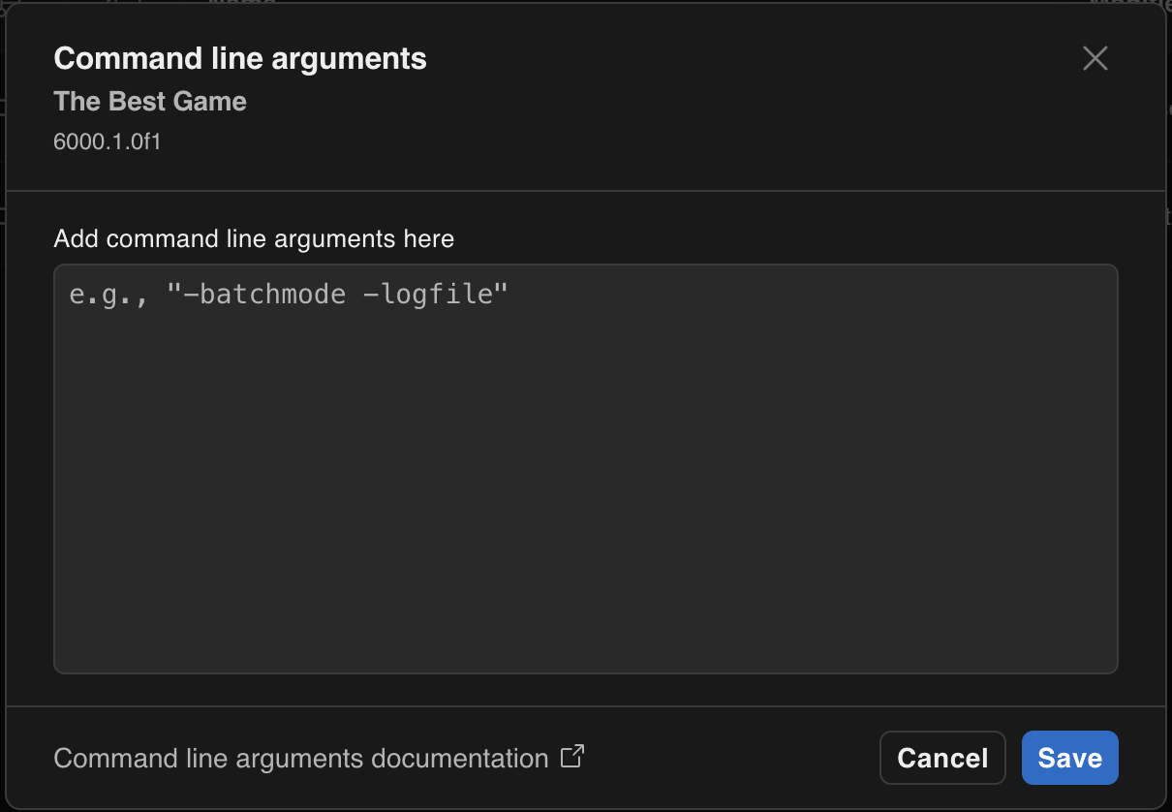This screenshot has height=812, width=1172.
Task: Save the command line arguments
Action: coord(1069,758)
